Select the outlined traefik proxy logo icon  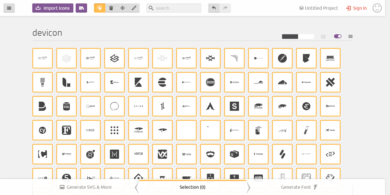click(67, 58)
